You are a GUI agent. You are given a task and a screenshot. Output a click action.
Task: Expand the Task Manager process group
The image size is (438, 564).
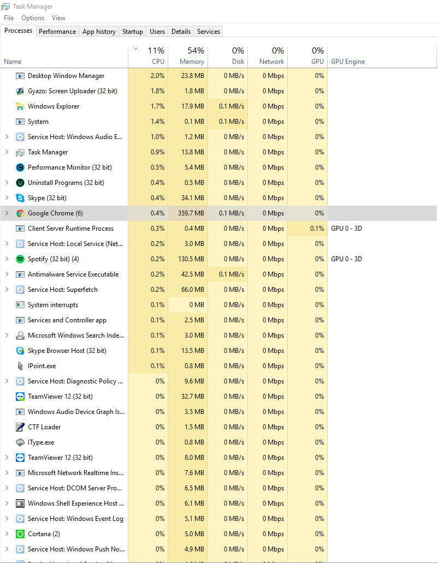[x=7, y=152]
